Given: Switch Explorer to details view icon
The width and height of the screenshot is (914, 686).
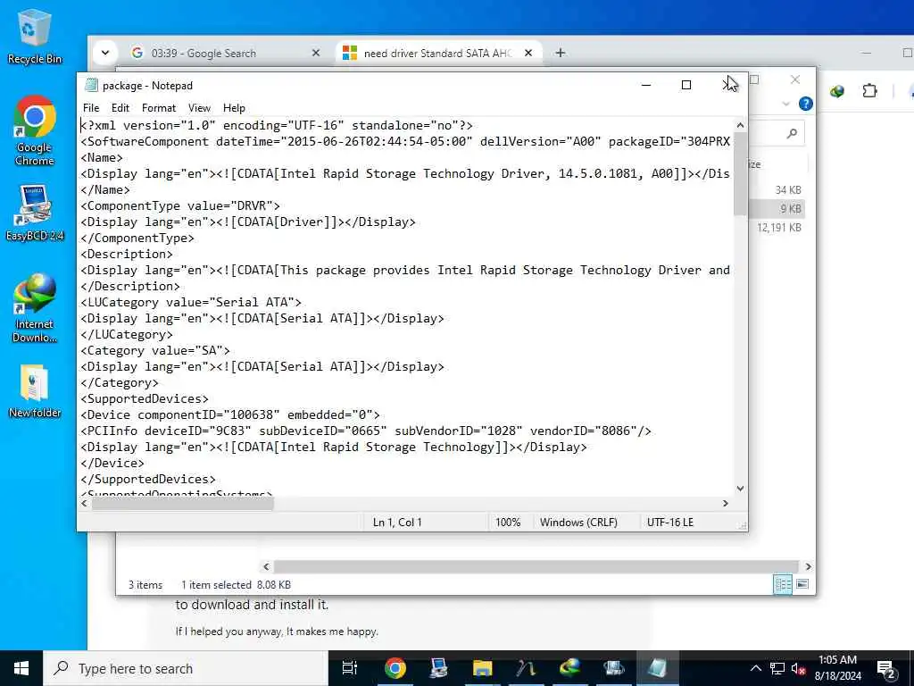Looking at the screenshot, I should [x=782, y=584].
